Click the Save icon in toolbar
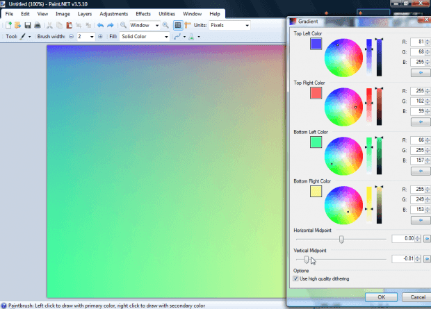The image size is (431, 309). tap(28, 25)
